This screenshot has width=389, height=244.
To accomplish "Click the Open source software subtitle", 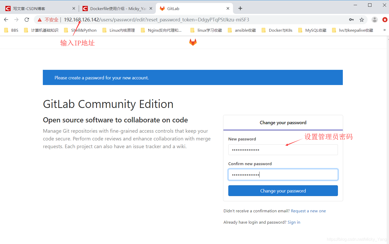I will 115,120.
